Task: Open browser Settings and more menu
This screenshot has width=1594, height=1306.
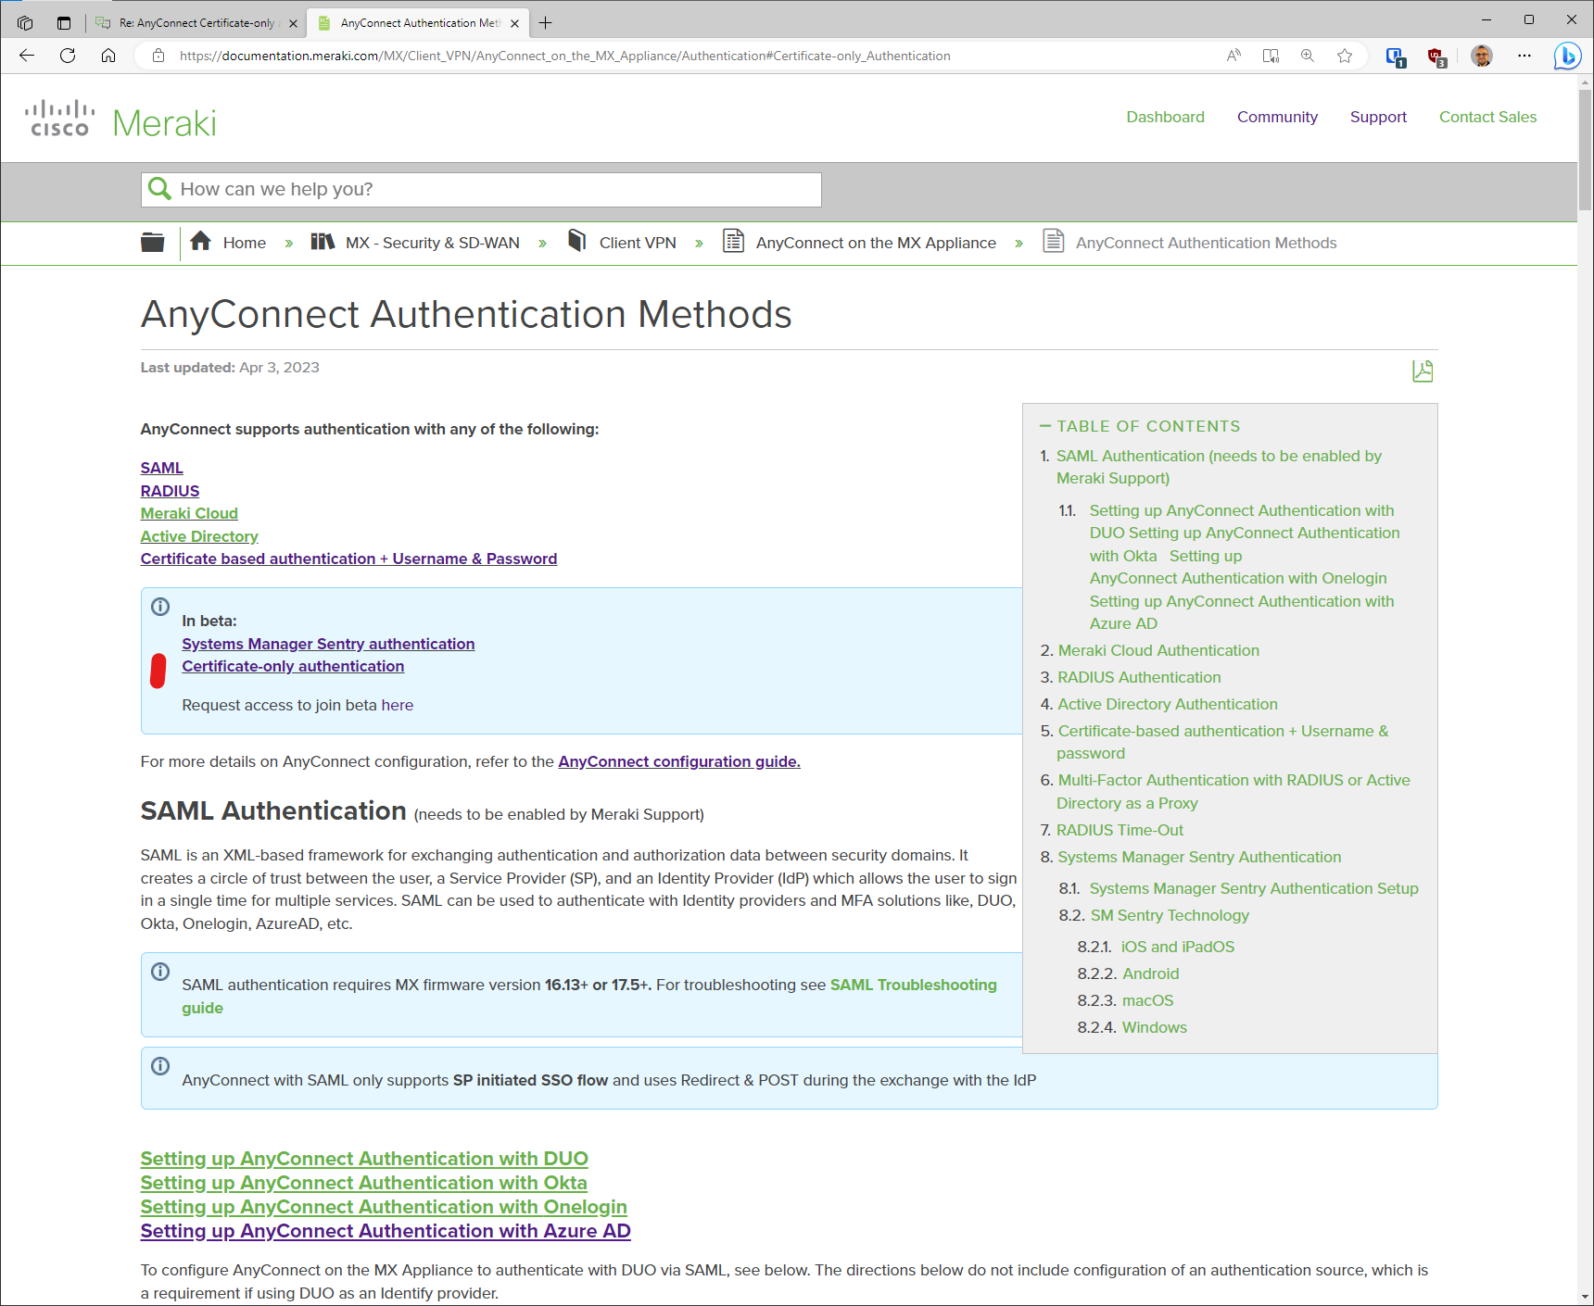Action: tap(1524, 56)
